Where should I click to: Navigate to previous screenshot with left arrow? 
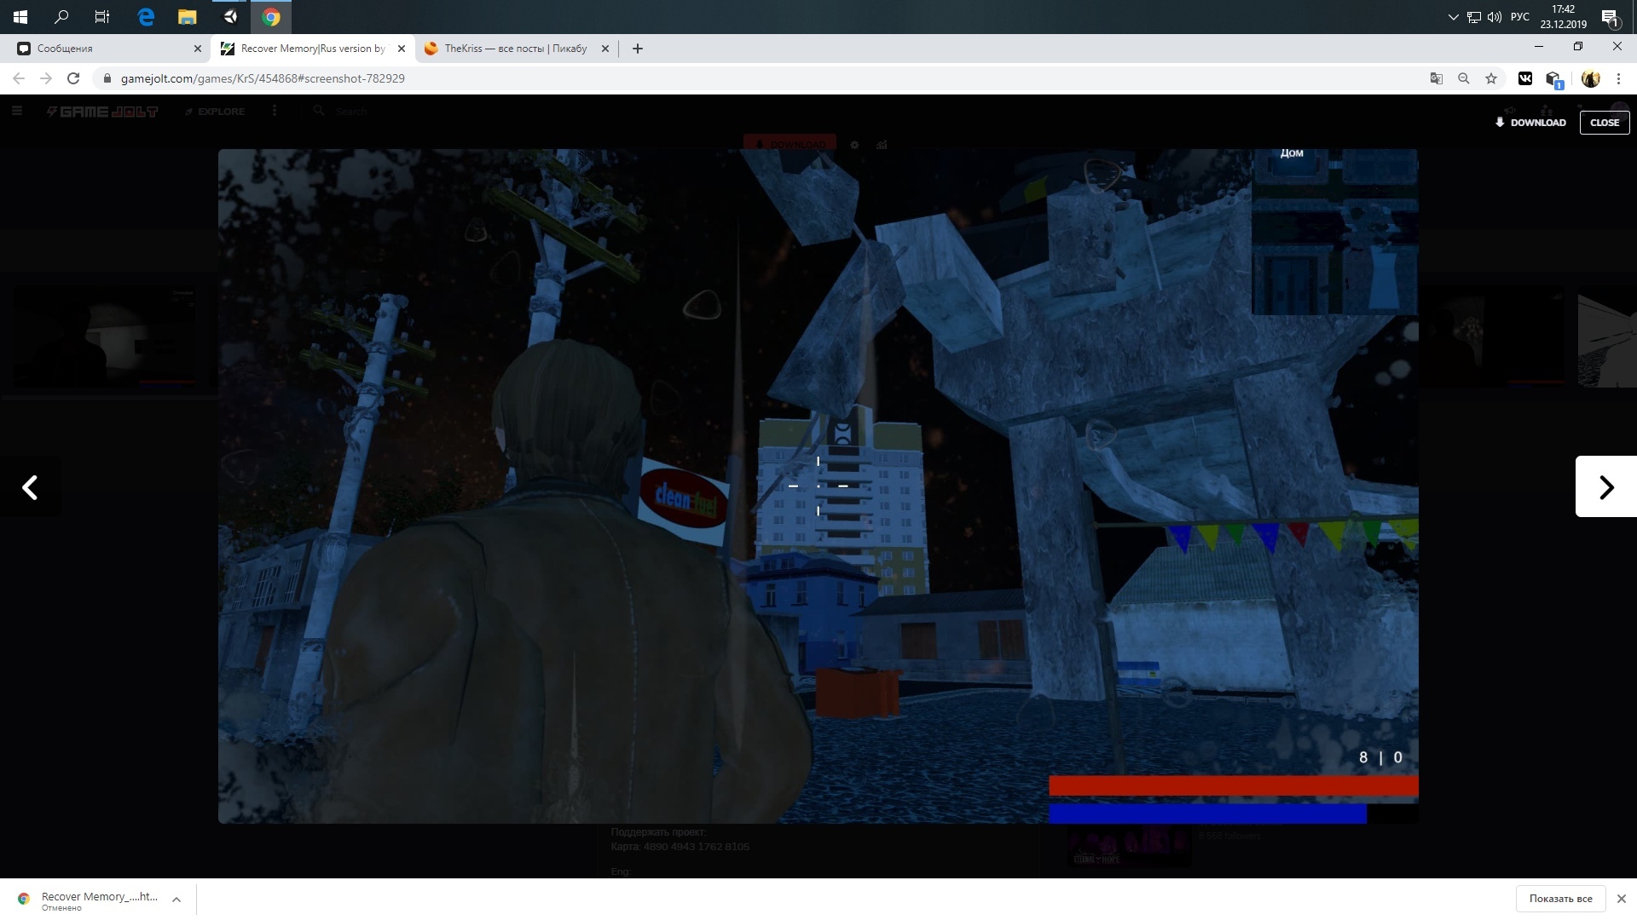pyautogui.click(x=32, y=486)
